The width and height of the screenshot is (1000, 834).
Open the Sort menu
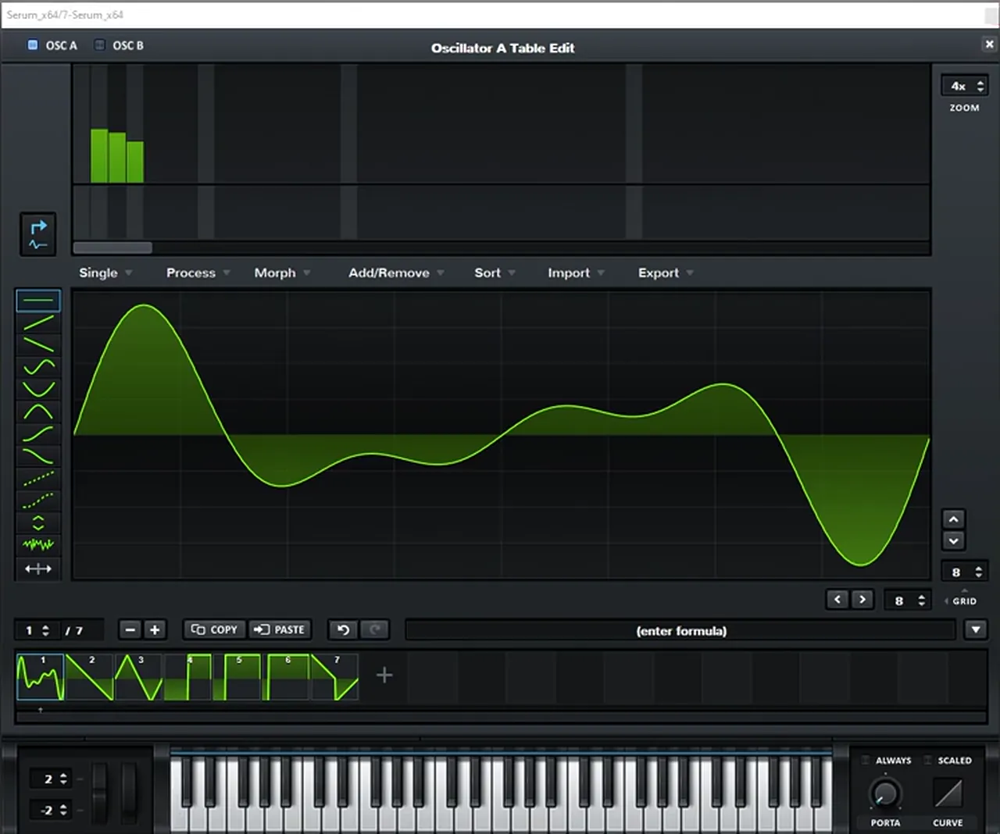tap(495, 273)
